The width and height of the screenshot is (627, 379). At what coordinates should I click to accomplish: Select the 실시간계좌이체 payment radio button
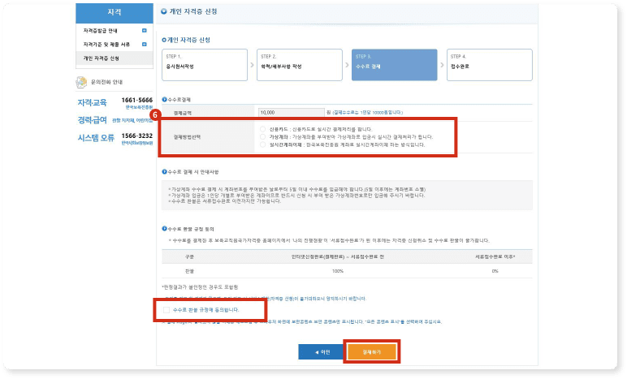pos(262,144)
